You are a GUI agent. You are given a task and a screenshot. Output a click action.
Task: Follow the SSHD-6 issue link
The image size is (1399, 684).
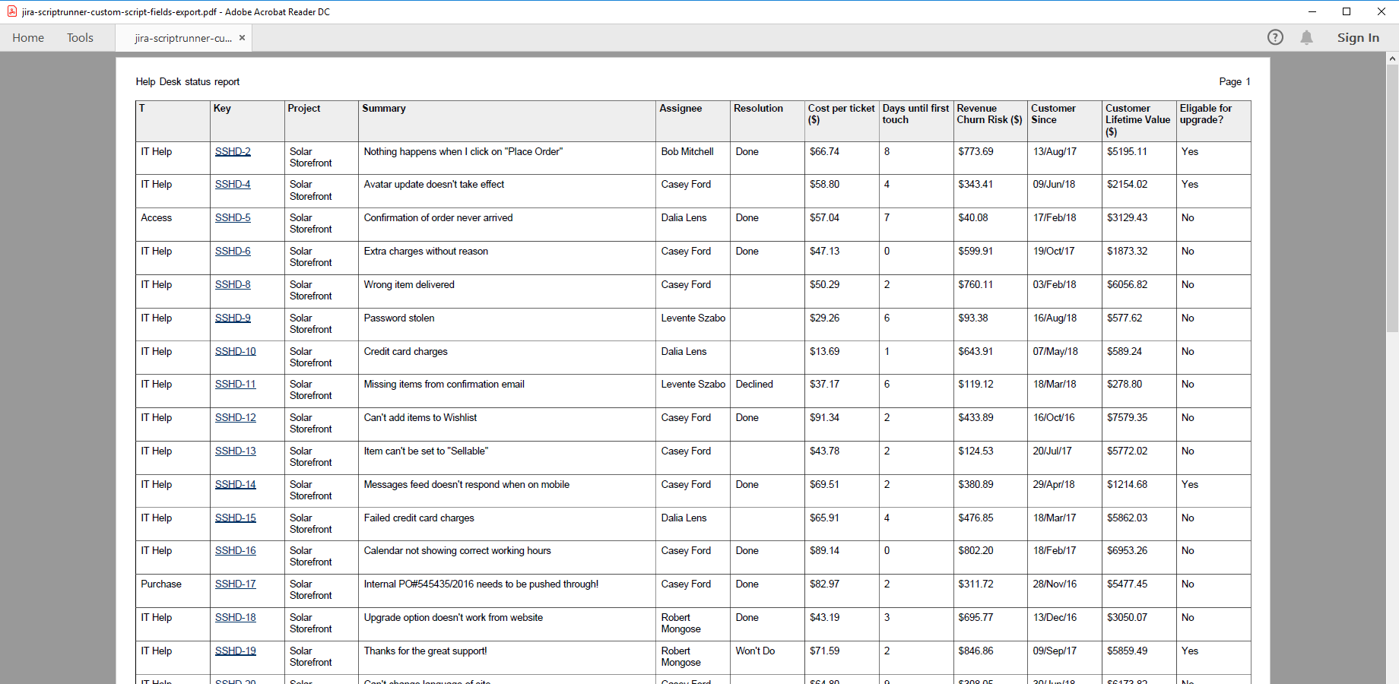click(233, 252)
